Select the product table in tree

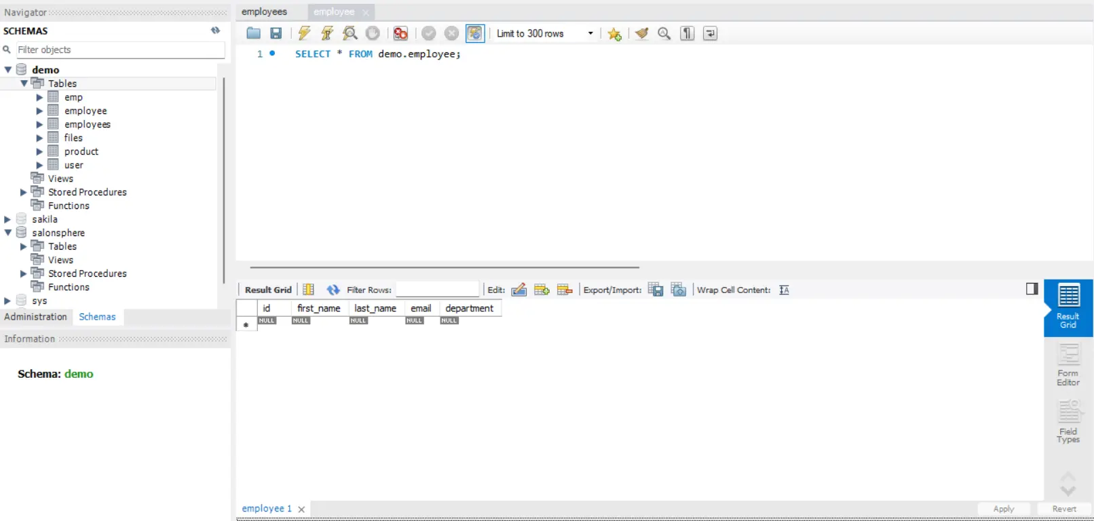click(x=81, y=151)
